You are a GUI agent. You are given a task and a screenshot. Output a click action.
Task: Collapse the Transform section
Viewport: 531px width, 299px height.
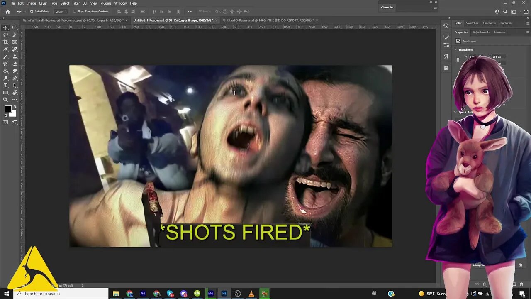pos(455,50)
